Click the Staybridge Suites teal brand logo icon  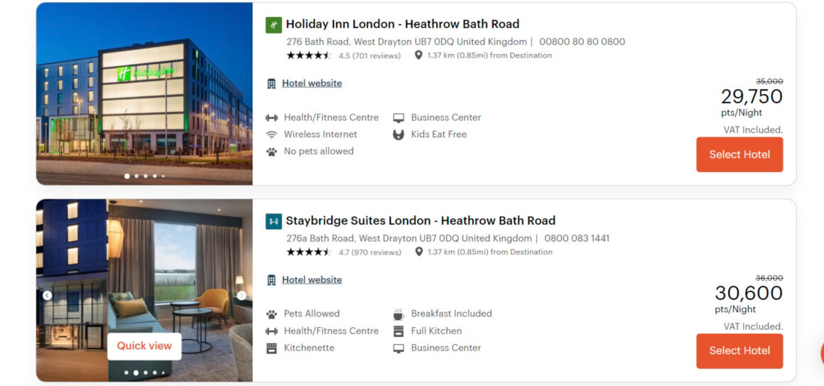click(273, 221)
